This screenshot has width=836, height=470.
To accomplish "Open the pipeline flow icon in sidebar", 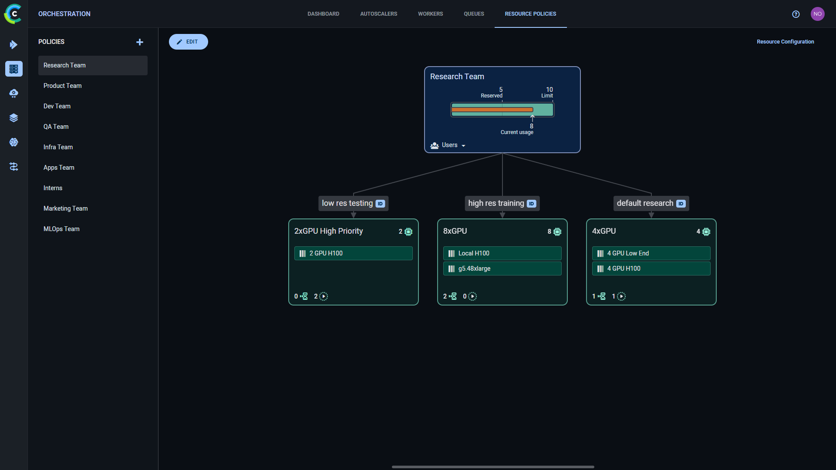I will 13,167.
